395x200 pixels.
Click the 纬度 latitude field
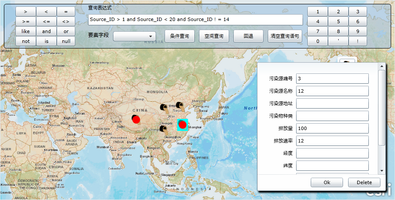click(332, 166)
